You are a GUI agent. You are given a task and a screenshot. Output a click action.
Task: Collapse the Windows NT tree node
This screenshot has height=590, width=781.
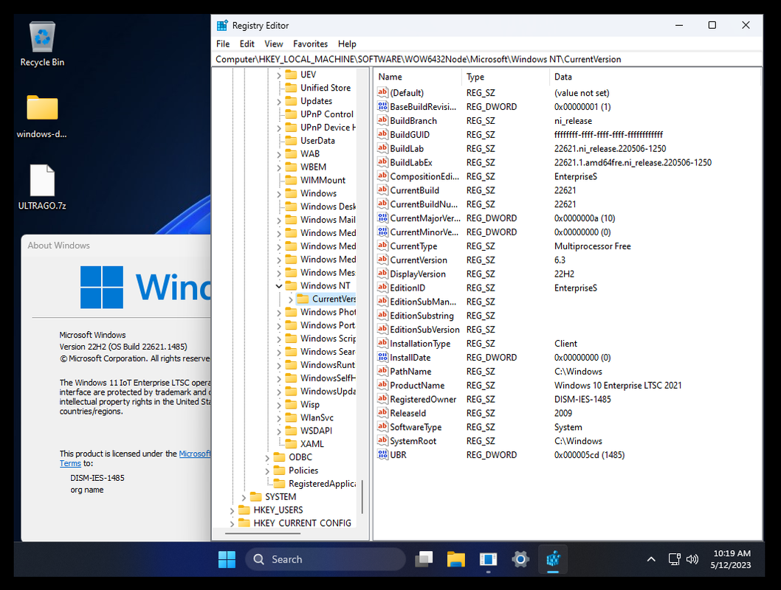point(279,285)
